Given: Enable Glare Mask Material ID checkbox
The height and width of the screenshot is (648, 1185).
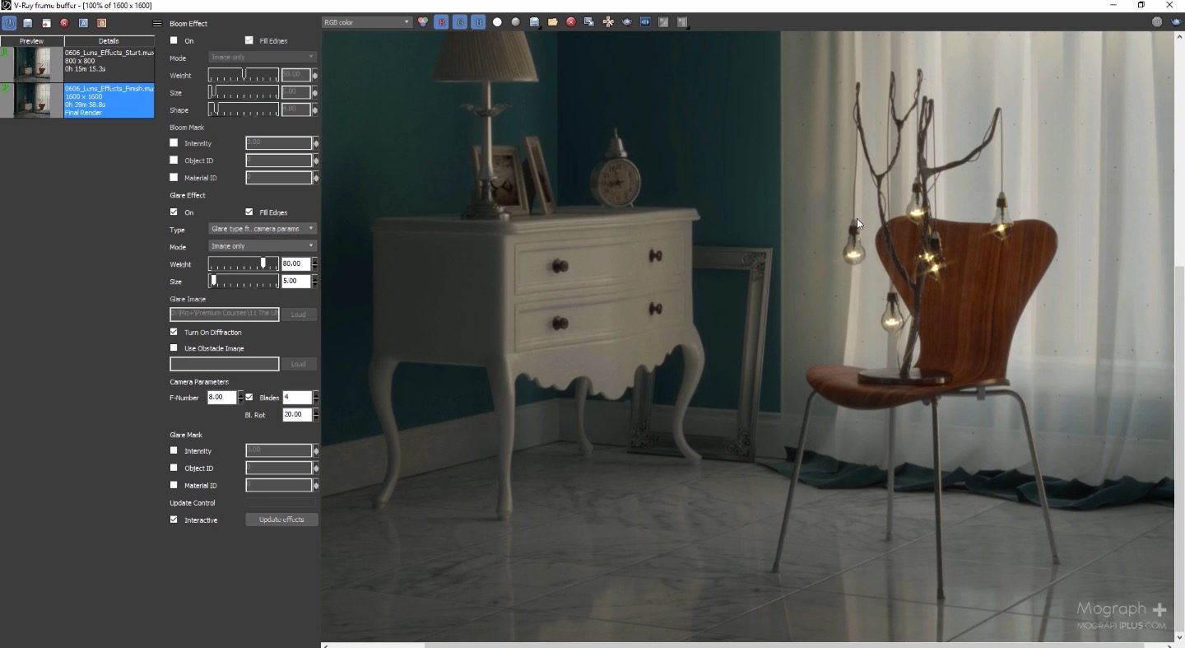Looking at the screenshot, I should [x=174, y=485].
